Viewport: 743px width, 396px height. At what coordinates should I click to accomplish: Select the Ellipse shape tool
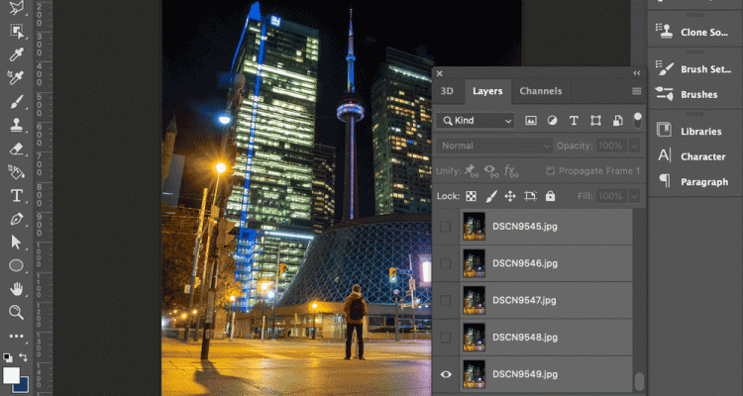pos(17,265)
